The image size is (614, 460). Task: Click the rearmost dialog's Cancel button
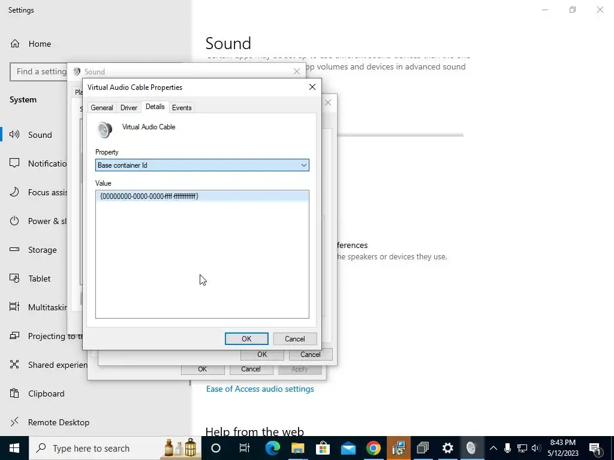click(x=251, y=369)
